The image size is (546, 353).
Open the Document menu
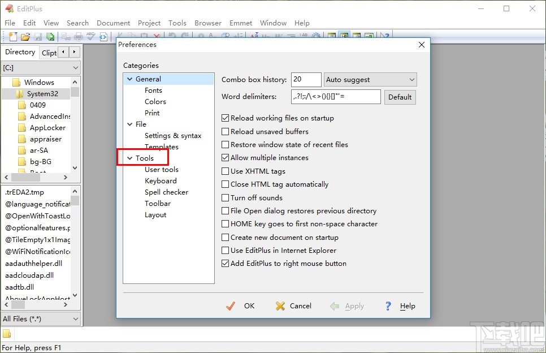point(113,23)
